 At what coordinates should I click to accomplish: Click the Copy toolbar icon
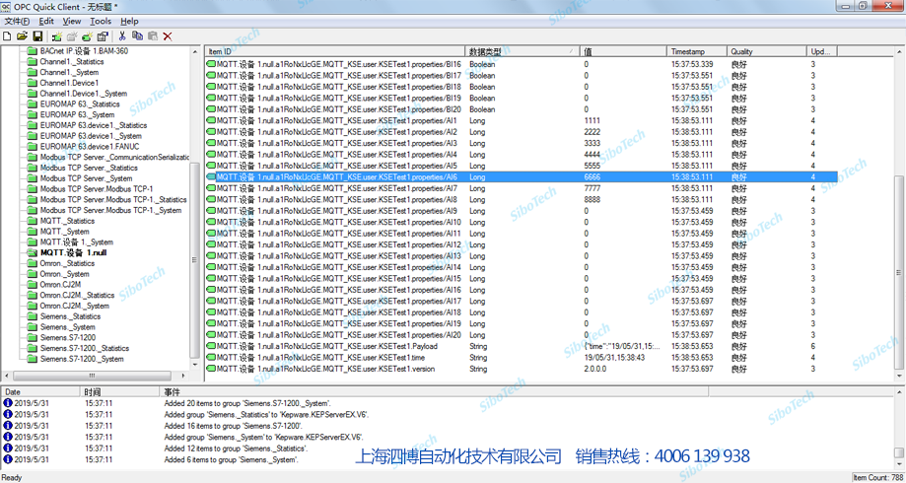(137, 36)
